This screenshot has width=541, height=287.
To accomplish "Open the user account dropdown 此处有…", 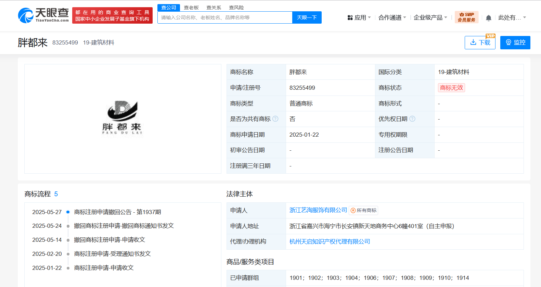I will tap(512, 17).
